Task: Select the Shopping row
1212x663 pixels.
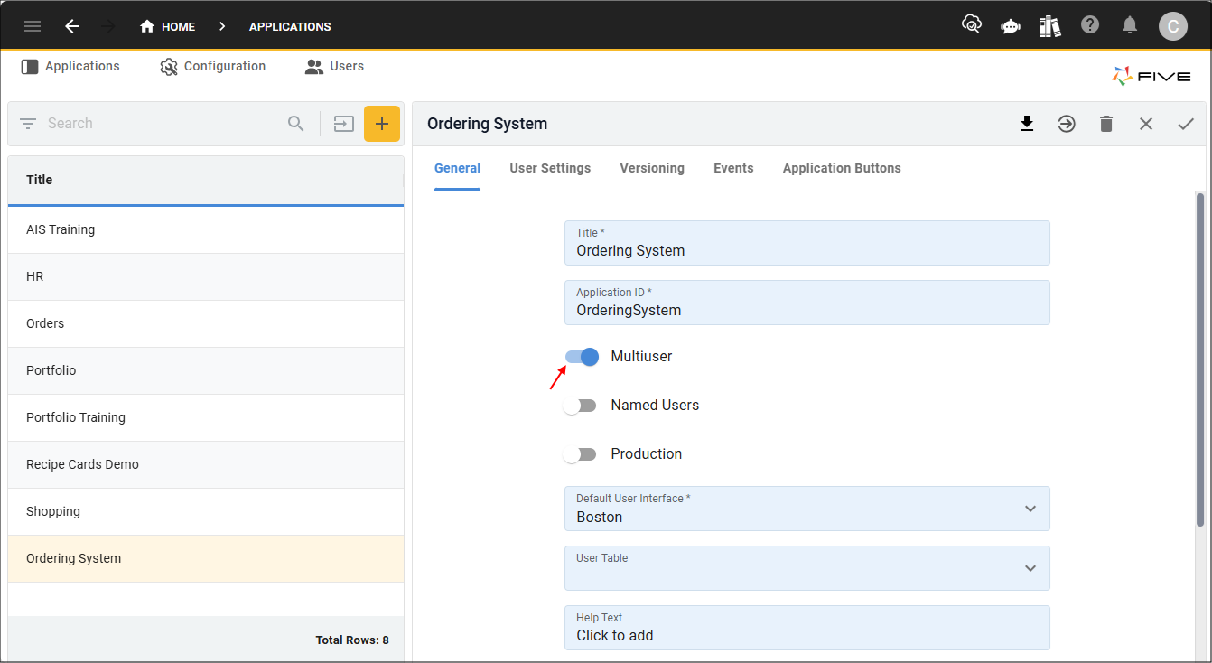Action: [x=206, y=511]
